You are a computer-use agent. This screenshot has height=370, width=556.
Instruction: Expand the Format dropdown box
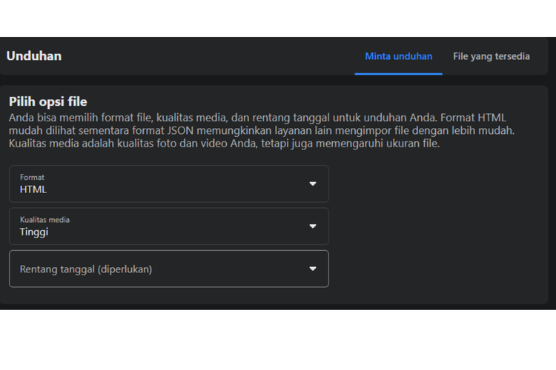point(168,184)
